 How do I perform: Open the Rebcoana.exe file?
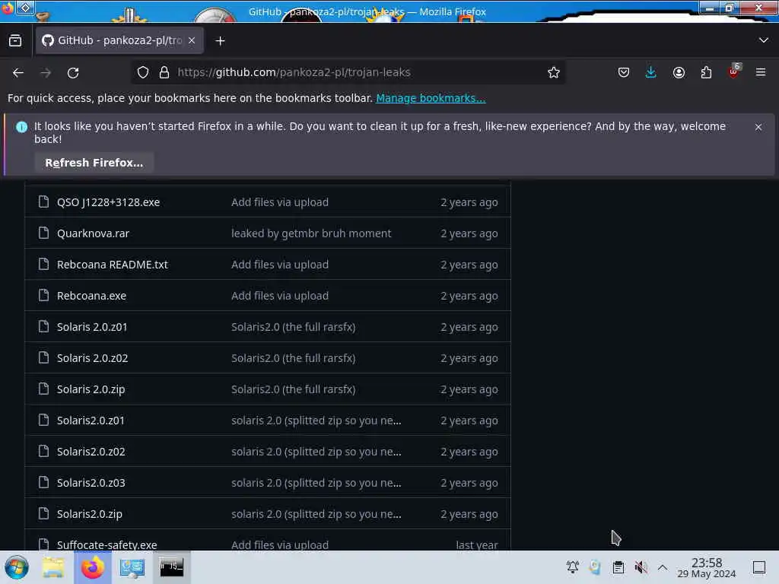(x=91, y=296)
